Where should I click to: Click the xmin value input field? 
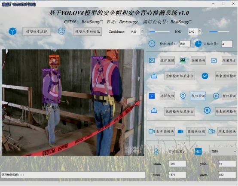177,164
